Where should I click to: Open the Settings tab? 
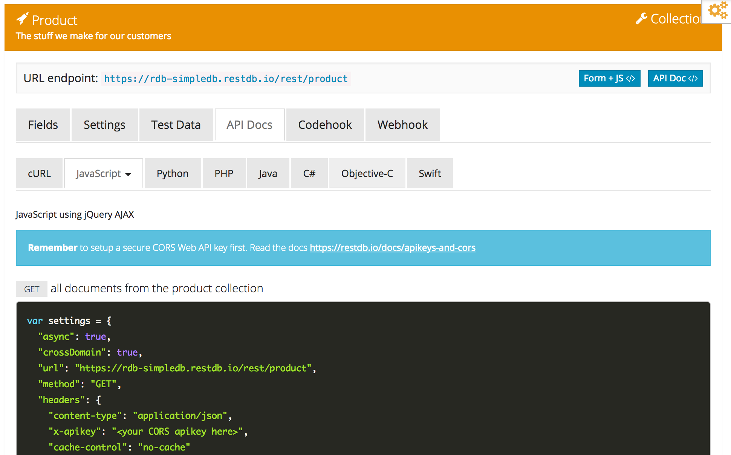click(x=104, y=125)
